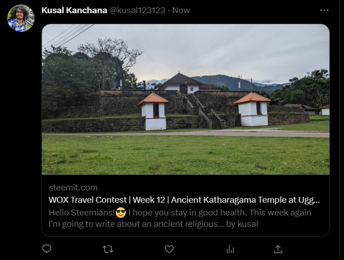Click the steemit.com domain label

[x=73, y=188]
